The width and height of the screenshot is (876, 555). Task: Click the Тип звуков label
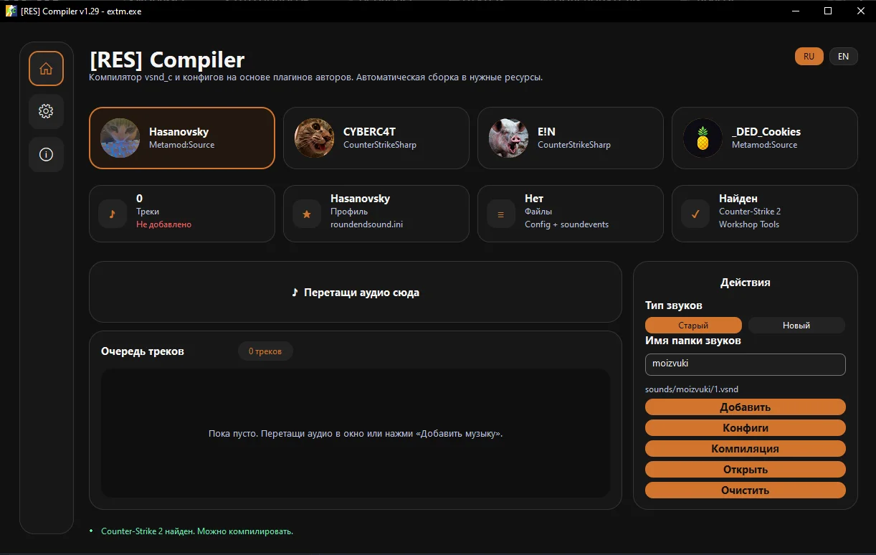pos(674,305)
